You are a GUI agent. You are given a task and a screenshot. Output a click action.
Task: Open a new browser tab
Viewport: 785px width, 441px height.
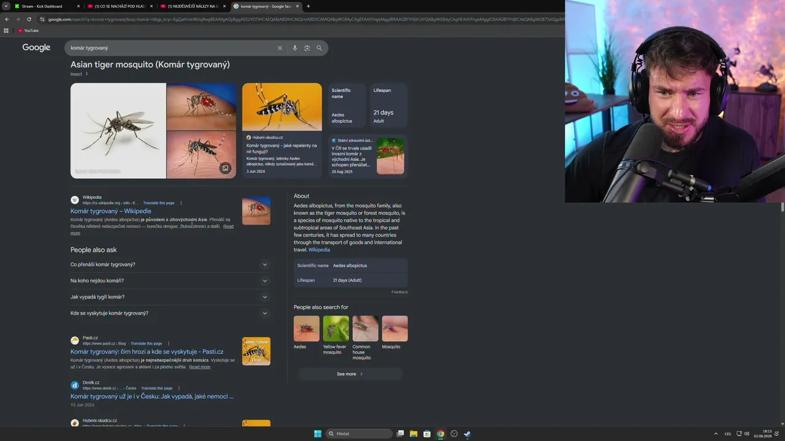pyautogui.click(x=308, y=6)
